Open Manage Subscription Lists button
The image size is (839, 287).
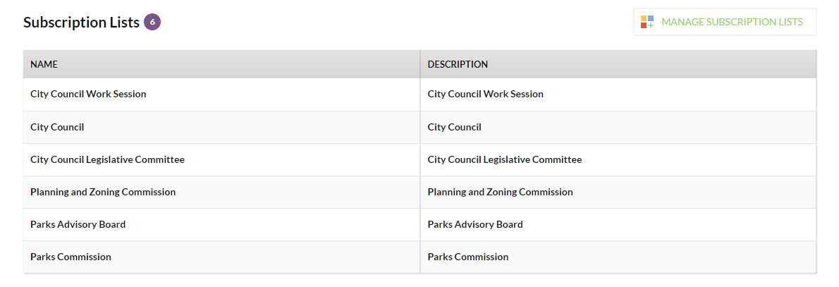tap(725, 22)
